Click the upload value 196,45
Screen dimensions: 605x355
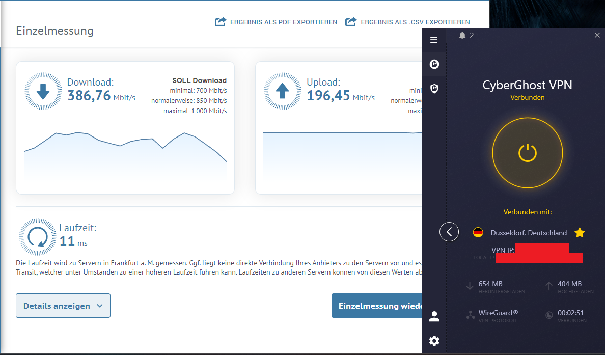(328, 95)
